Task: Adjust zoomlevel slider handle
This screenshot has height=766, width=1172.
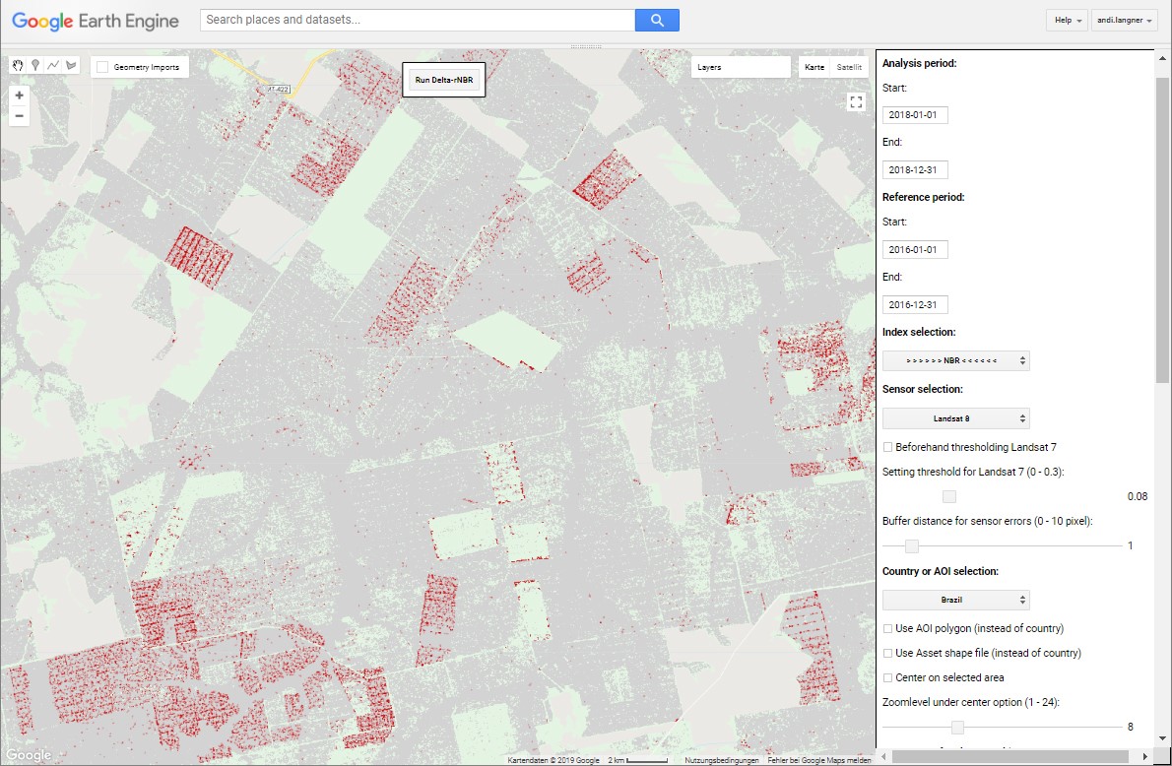Action: pos(957,728)
